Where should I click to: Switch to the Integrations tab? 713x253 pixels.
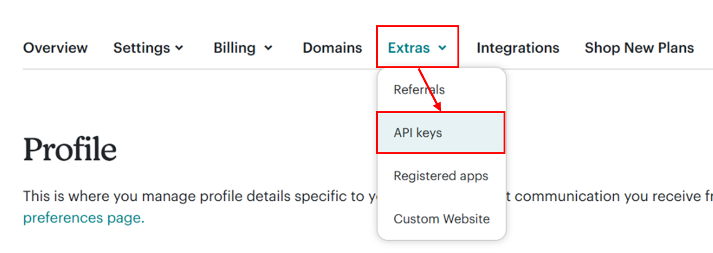(x=517, y=48)
